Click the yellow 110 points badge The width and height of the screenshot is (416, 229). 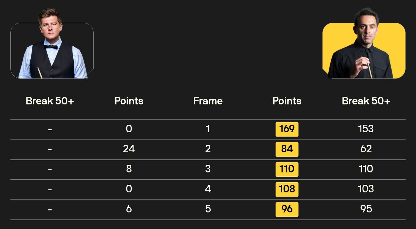[287, 169]
